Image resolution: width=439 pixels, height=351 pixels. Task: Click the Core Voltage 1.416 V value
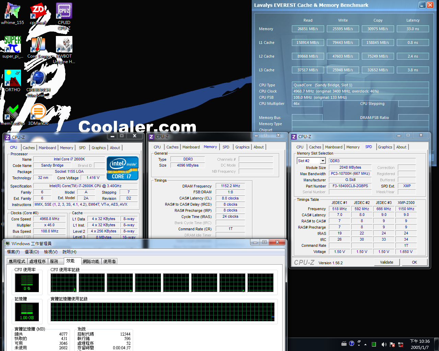tap(93, 178)
